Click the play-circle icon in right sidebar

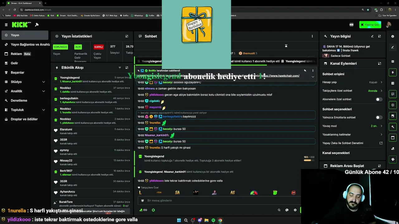click(392, 105)
